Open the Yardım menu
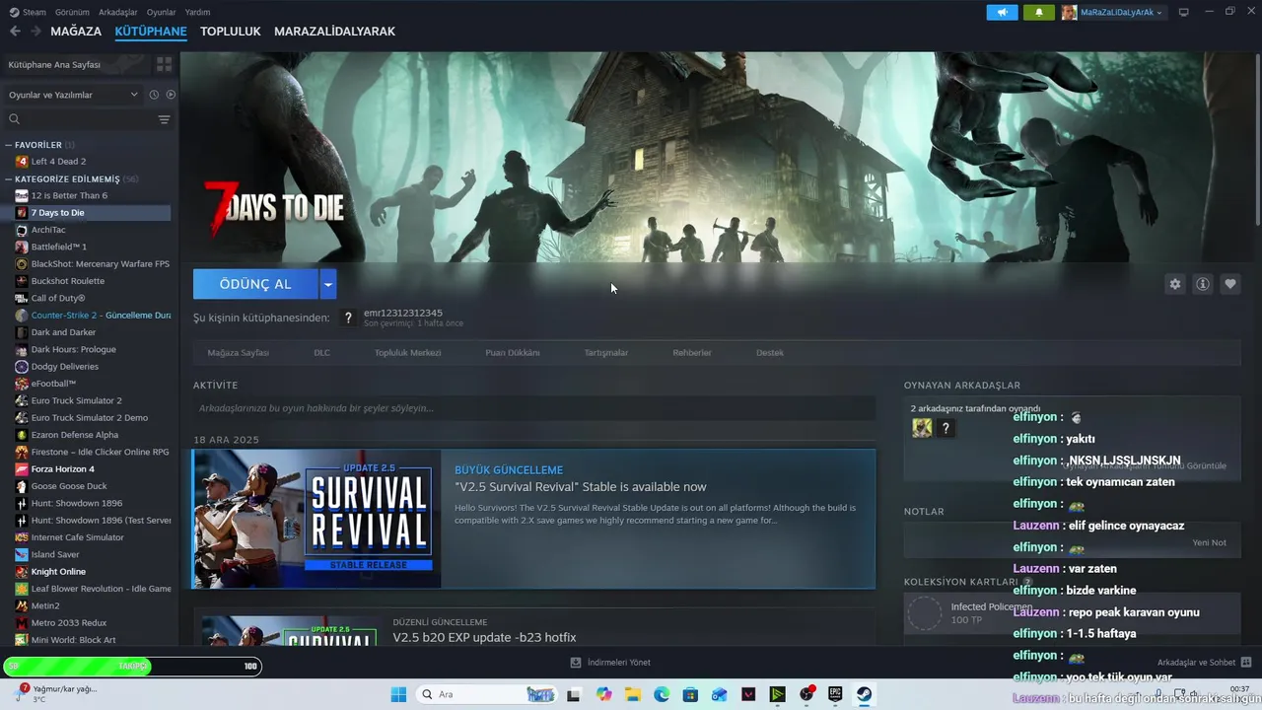 pos(198,12)
